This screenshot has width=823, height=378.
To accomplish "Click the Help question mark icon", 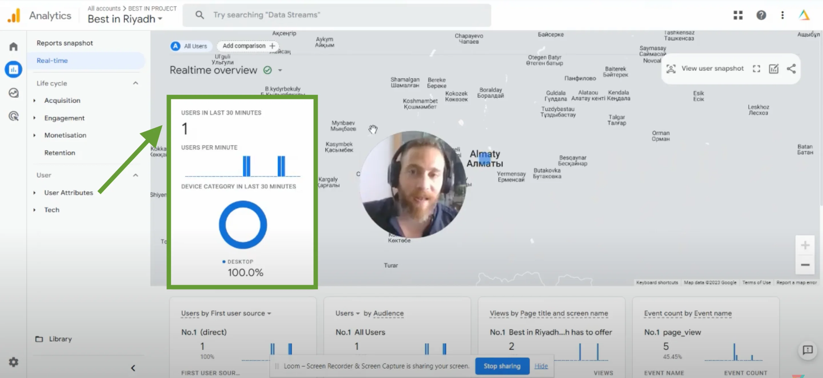I will pyautogui.click(x=761, y=15).
